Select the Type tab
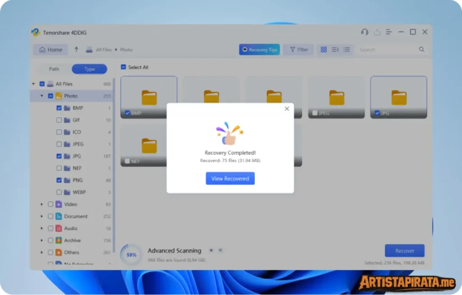The height and width of the screenshot is (295, 462). tap(89, 69)
